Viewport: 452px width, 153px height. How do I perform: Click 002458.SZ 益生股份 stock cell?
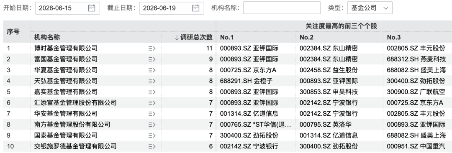pyautogui.click(x=329, y=70)
